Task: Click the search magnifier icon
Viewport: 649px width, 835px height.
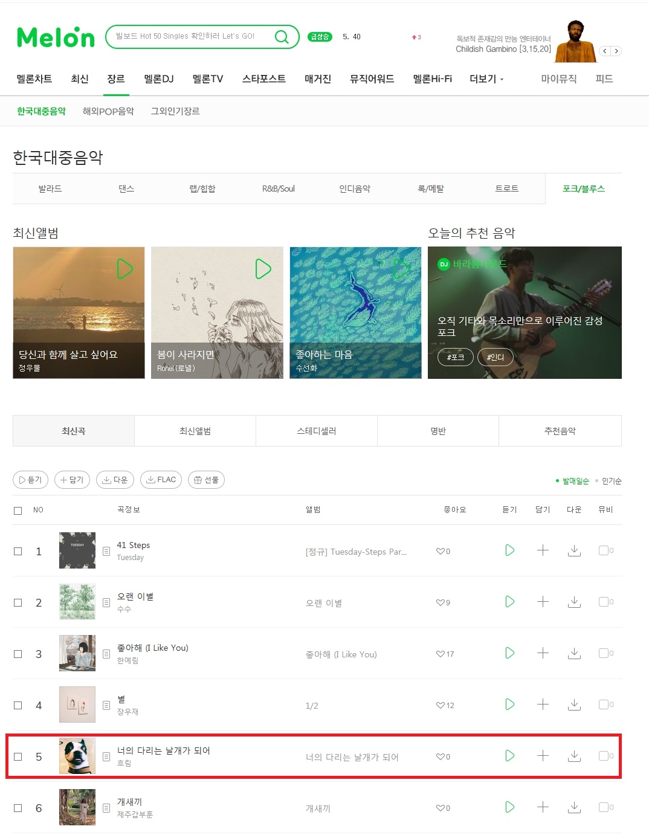Action: click(282, 37)
